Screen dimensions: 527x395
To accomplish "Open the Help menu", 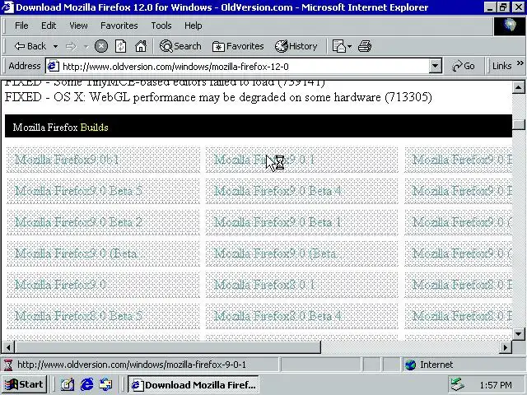I will tap(194, 26).
